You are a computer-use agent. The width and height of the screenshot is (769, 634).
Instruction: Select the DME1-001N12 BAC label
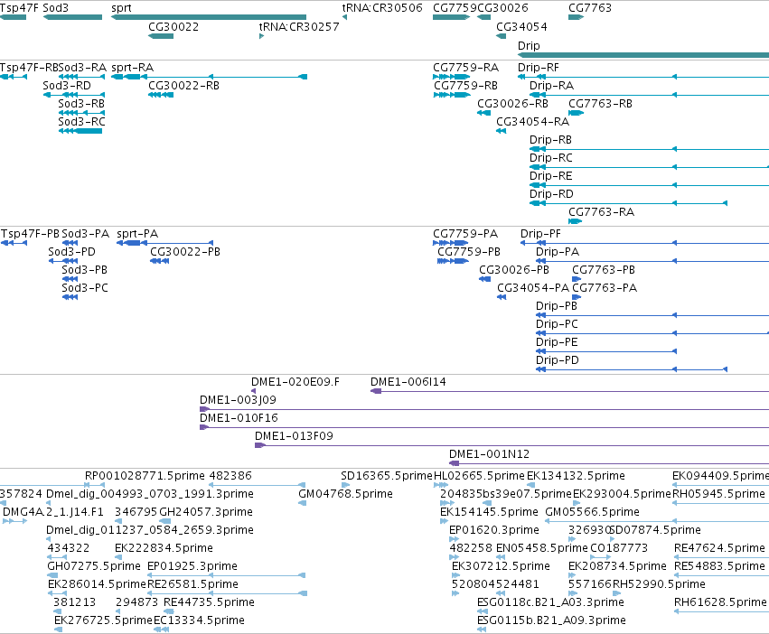(x=490, y=454)
